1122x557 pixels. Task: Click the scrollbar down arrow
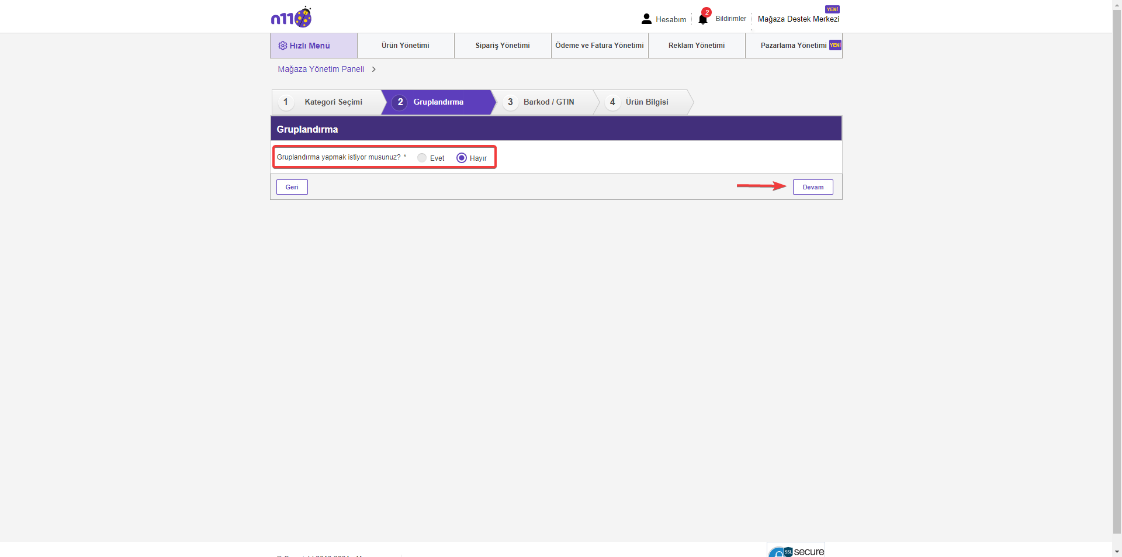pos(1117,552)
